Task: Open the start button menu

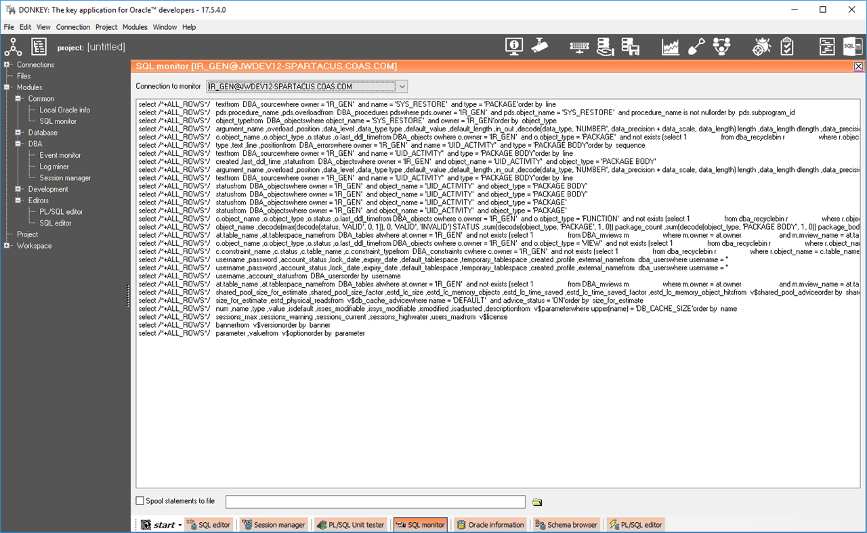Action: [161, 525]
